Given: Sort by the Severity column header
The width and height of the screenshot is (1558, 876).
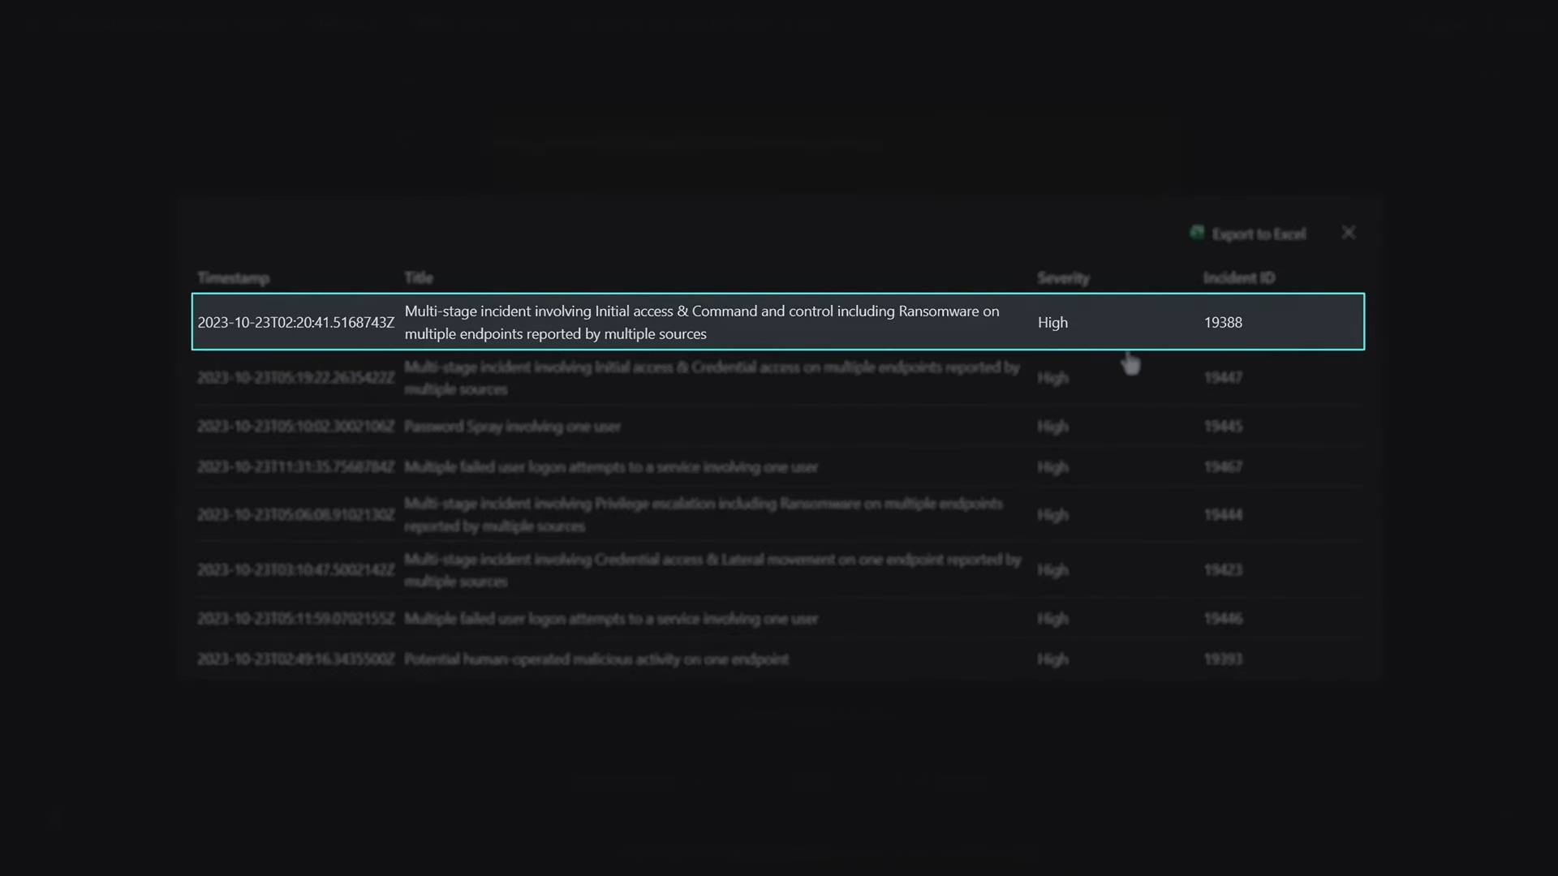Looking at the screenshot, I should pos(1063,277).
